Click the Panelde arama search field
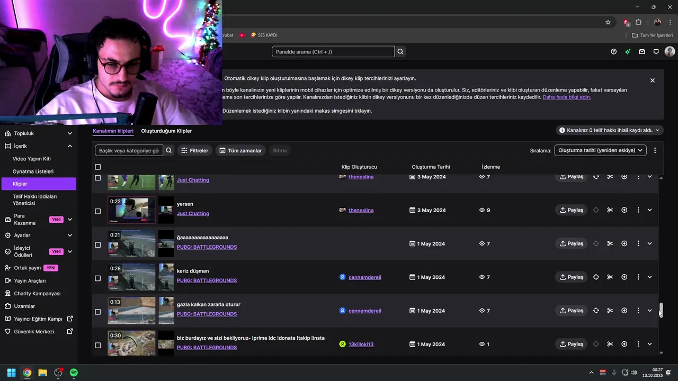 click(x=333, y=51)
